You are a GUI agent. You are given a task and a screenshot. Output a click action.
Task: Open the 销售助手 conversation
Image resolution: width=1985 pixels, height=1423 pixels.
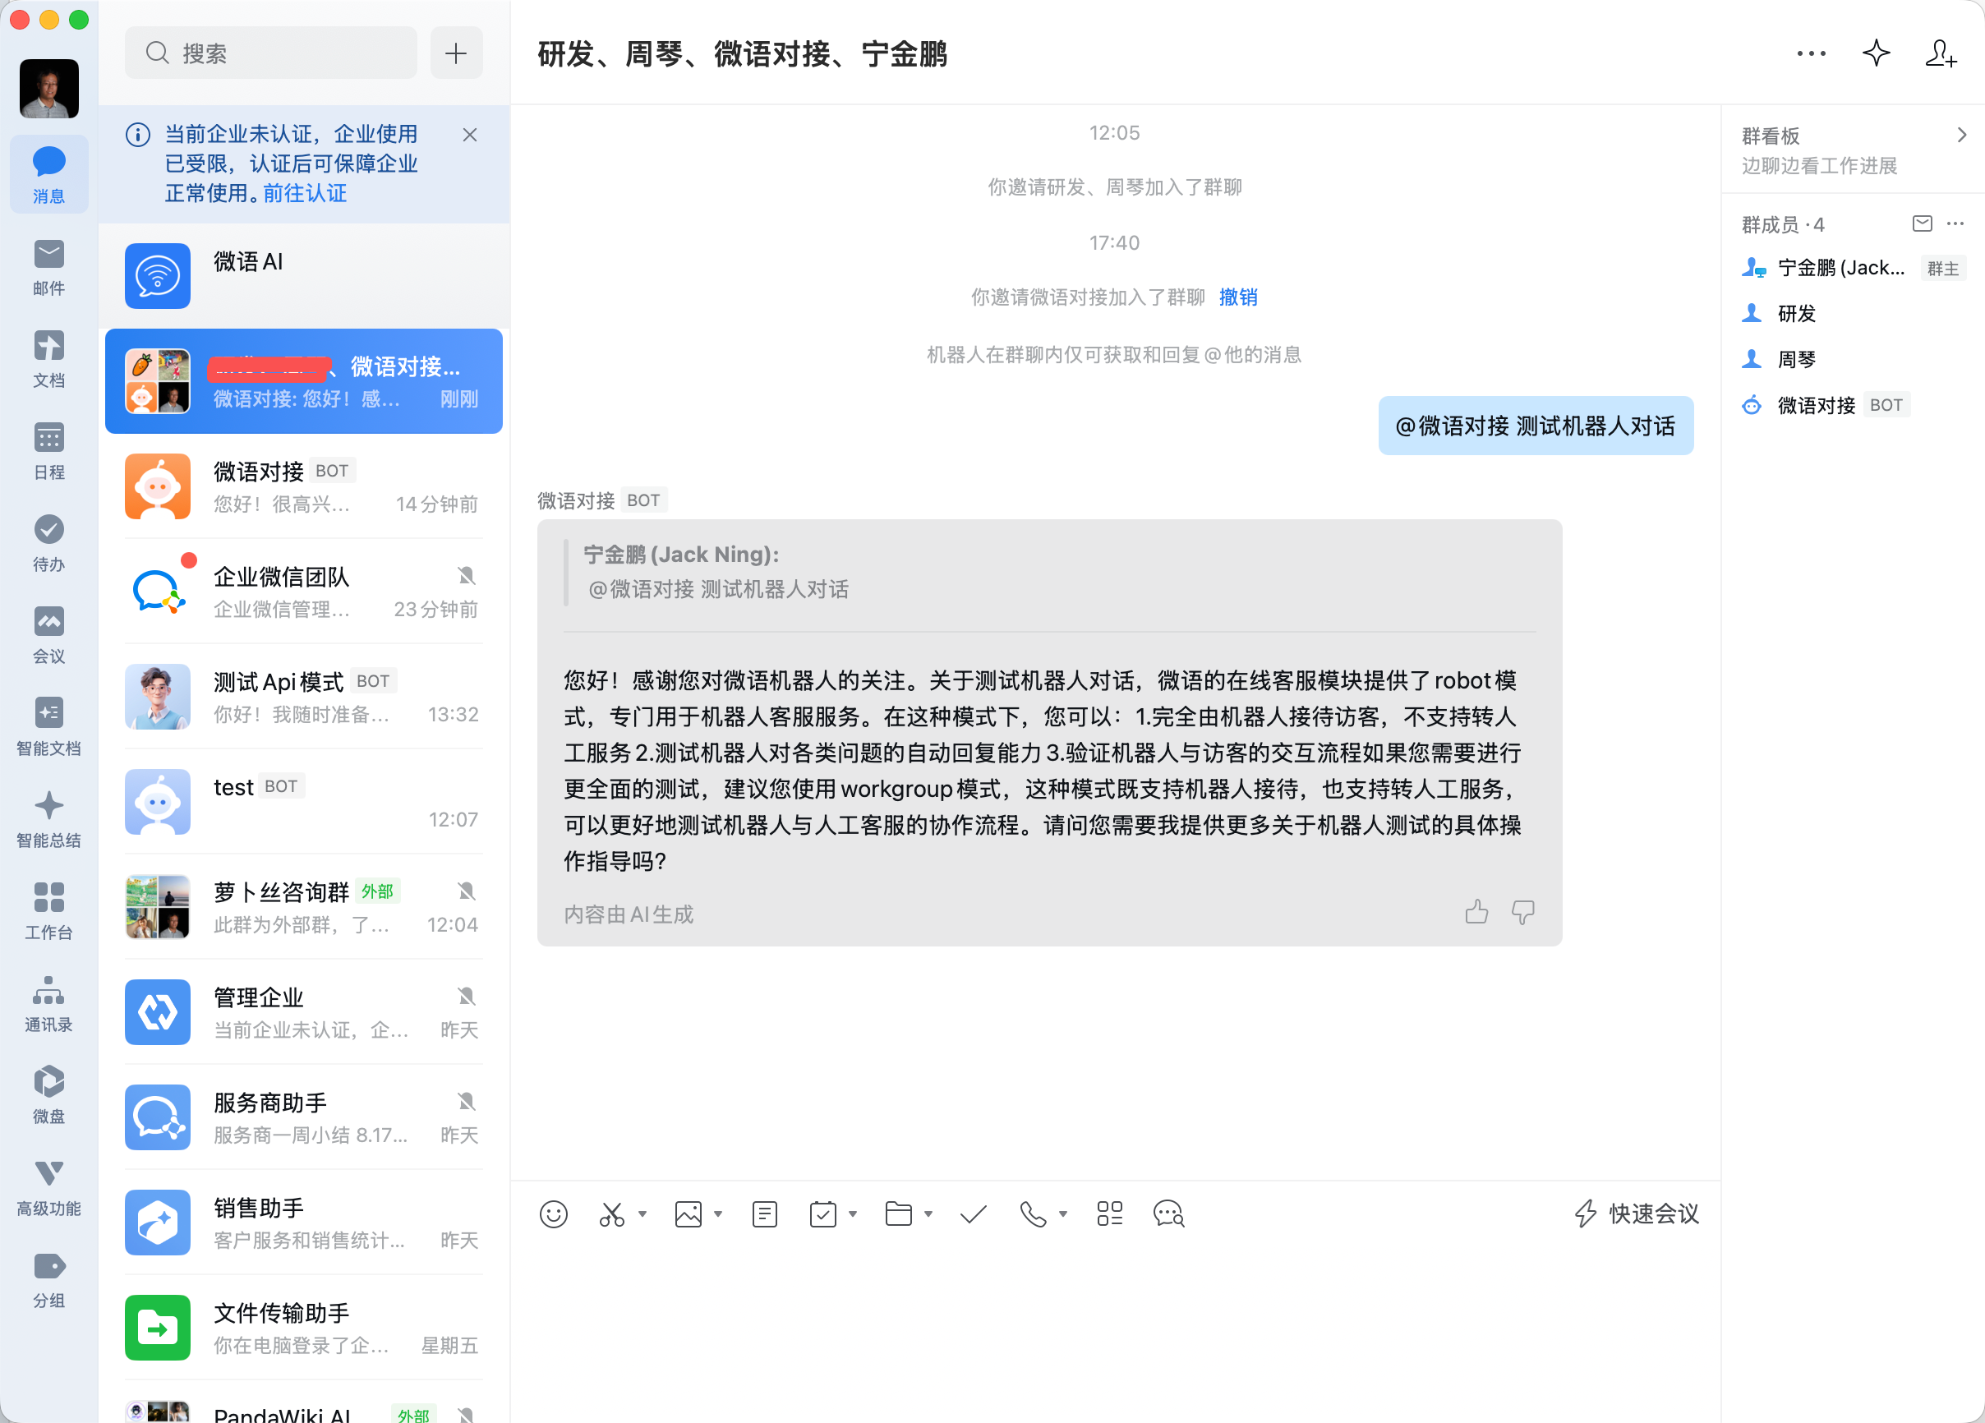pyautogui.click(x=304, y=1222)
